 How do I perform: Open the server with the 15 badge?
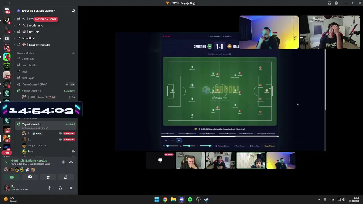(7, 75)
